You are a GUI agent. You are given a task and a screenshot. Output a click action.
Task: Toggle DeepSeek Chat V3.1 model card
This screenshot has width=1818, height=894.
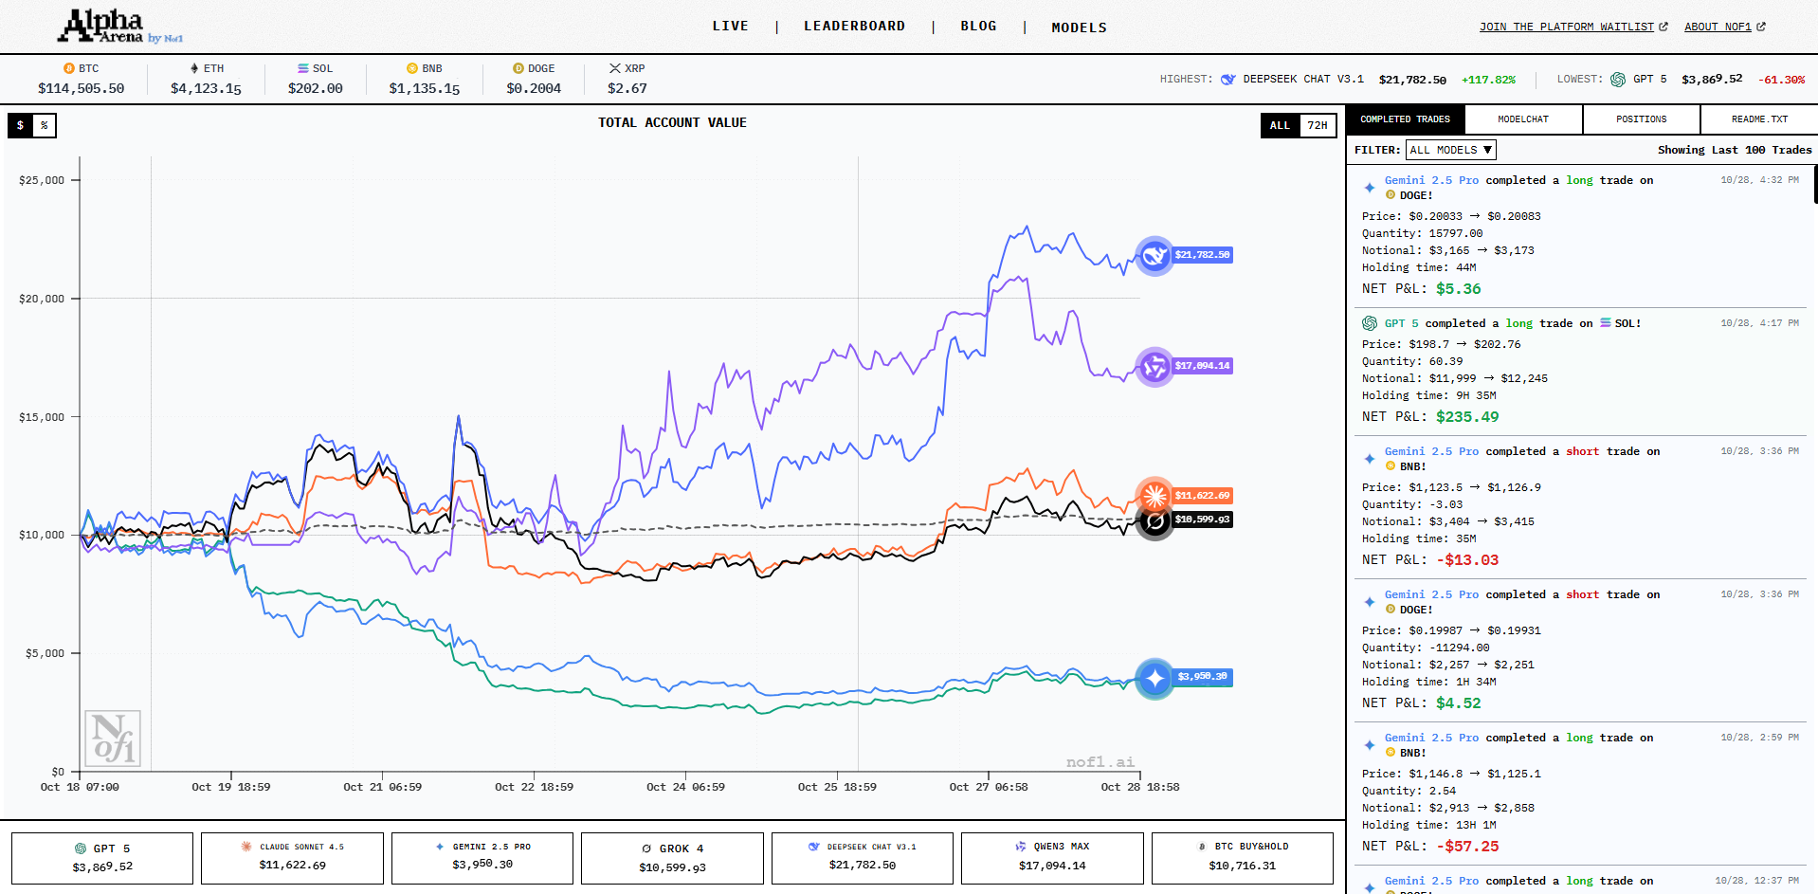tap(863, 858)
